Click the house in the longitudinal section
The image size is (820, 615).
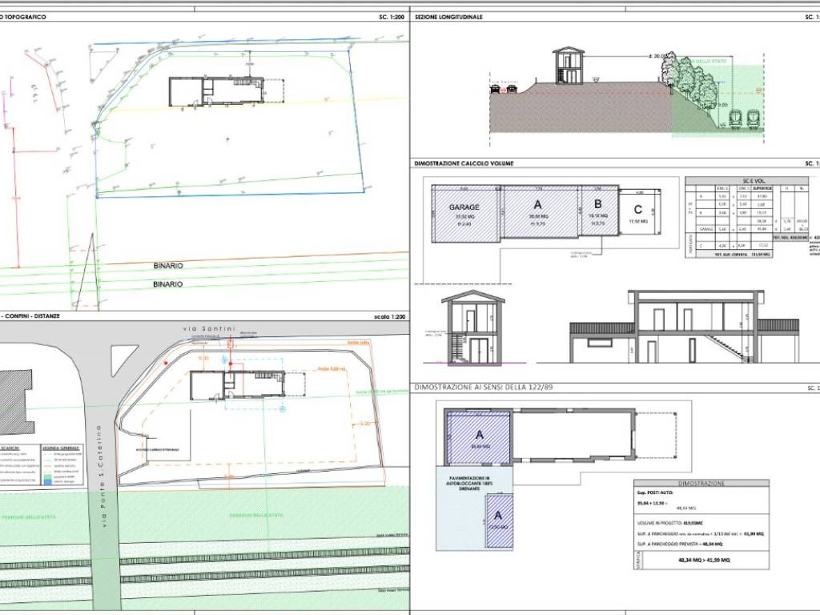tap(567, 66)
